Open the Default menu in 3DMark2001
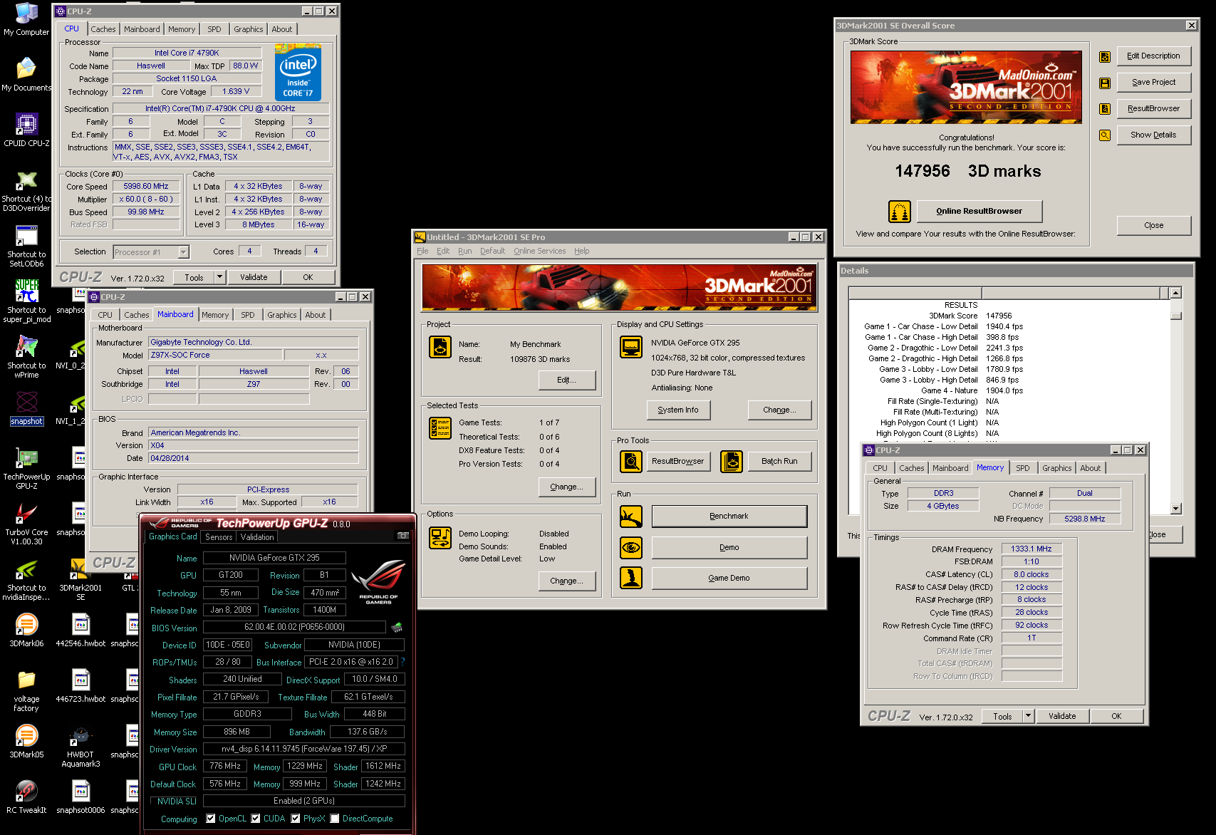 coord(493,251)
